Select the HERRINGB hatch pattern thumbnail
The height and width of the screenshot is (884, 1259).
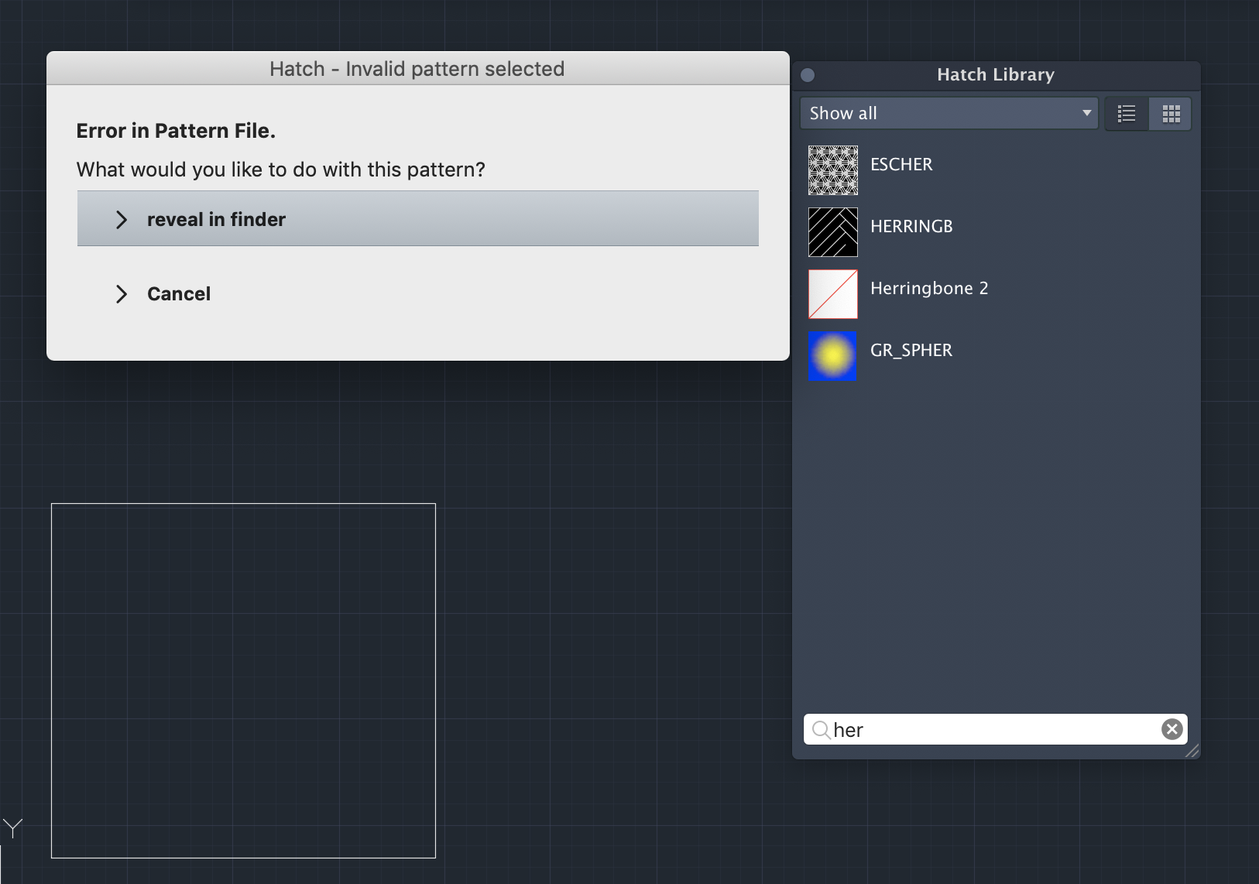point(832,231)
